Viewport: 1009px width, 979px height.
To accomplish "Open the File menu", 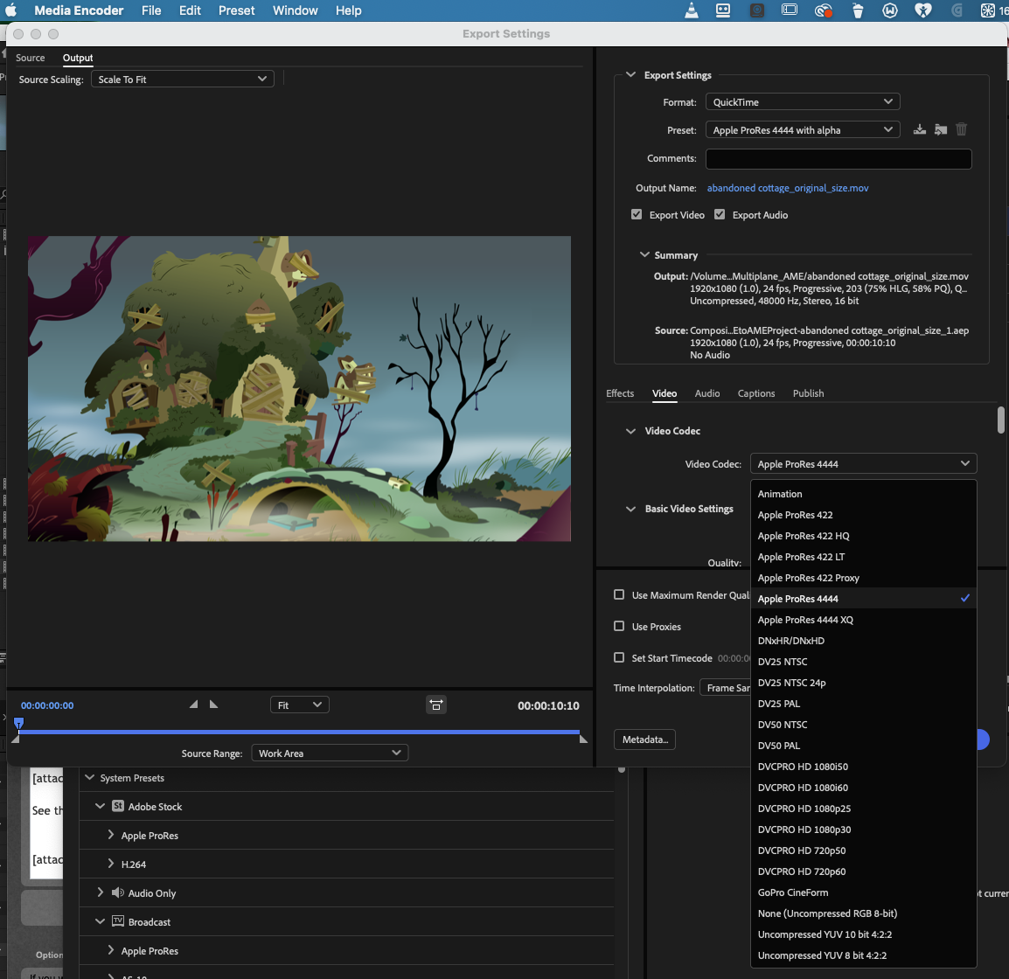I will (x=151, y=10).
